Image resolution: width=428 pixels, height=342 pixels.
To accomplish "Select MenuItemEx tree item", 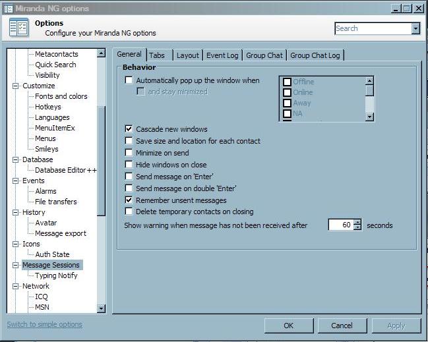I will tap(55, 128).
